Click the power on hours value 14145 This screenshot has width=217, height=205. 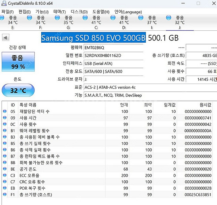point(201,79)
